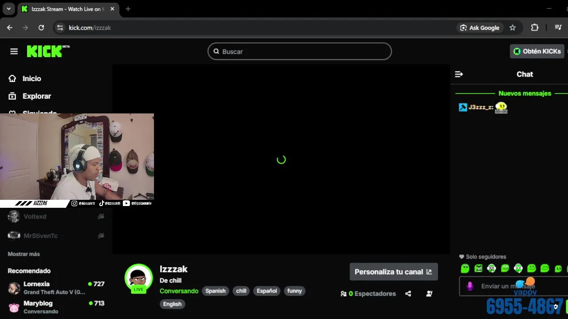
Task: Select the Spanish tag
Action: [x=215, y=291]
